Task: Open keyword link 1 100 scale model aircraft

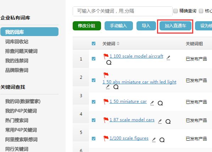Action: tap(136, 56)
